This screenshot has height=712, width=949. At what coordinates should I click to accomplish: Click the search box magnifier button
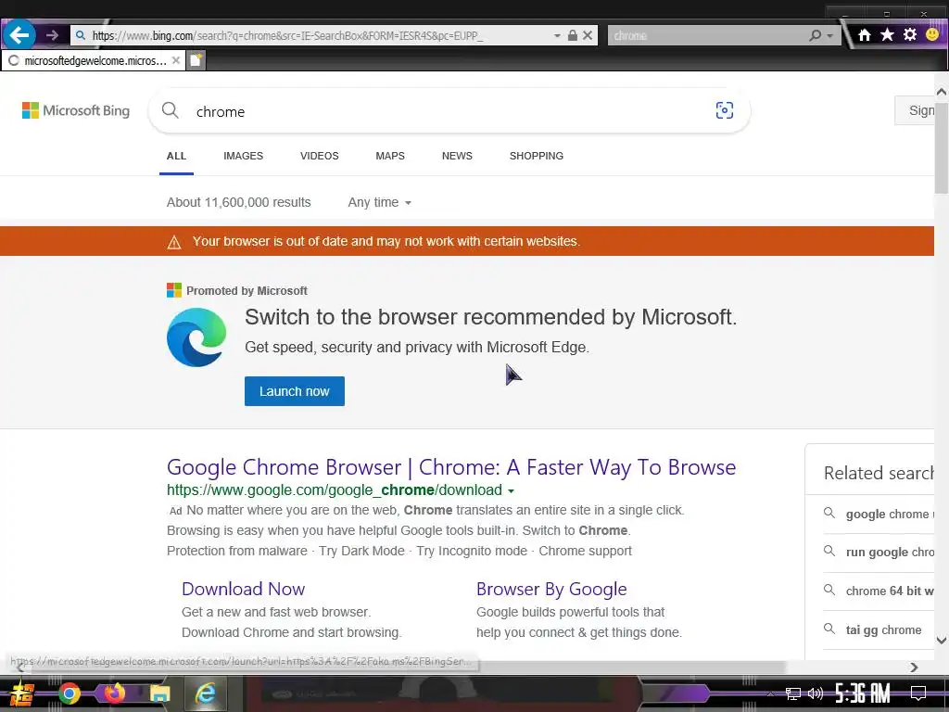(x=816, y=36)
